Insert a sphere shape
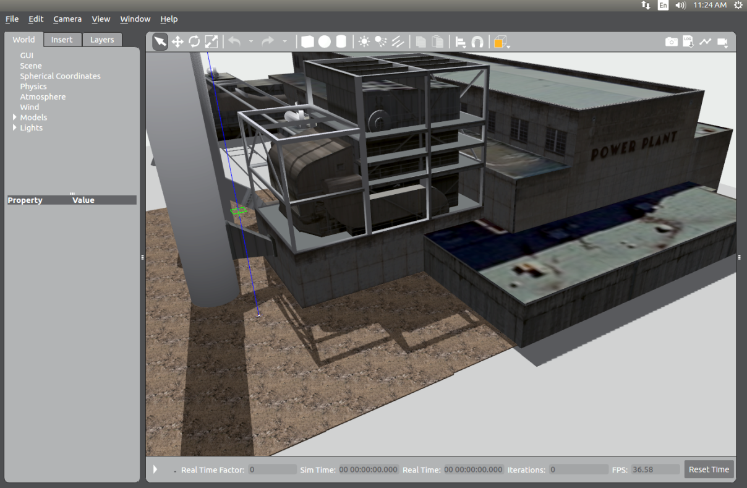 pos(324,41)
